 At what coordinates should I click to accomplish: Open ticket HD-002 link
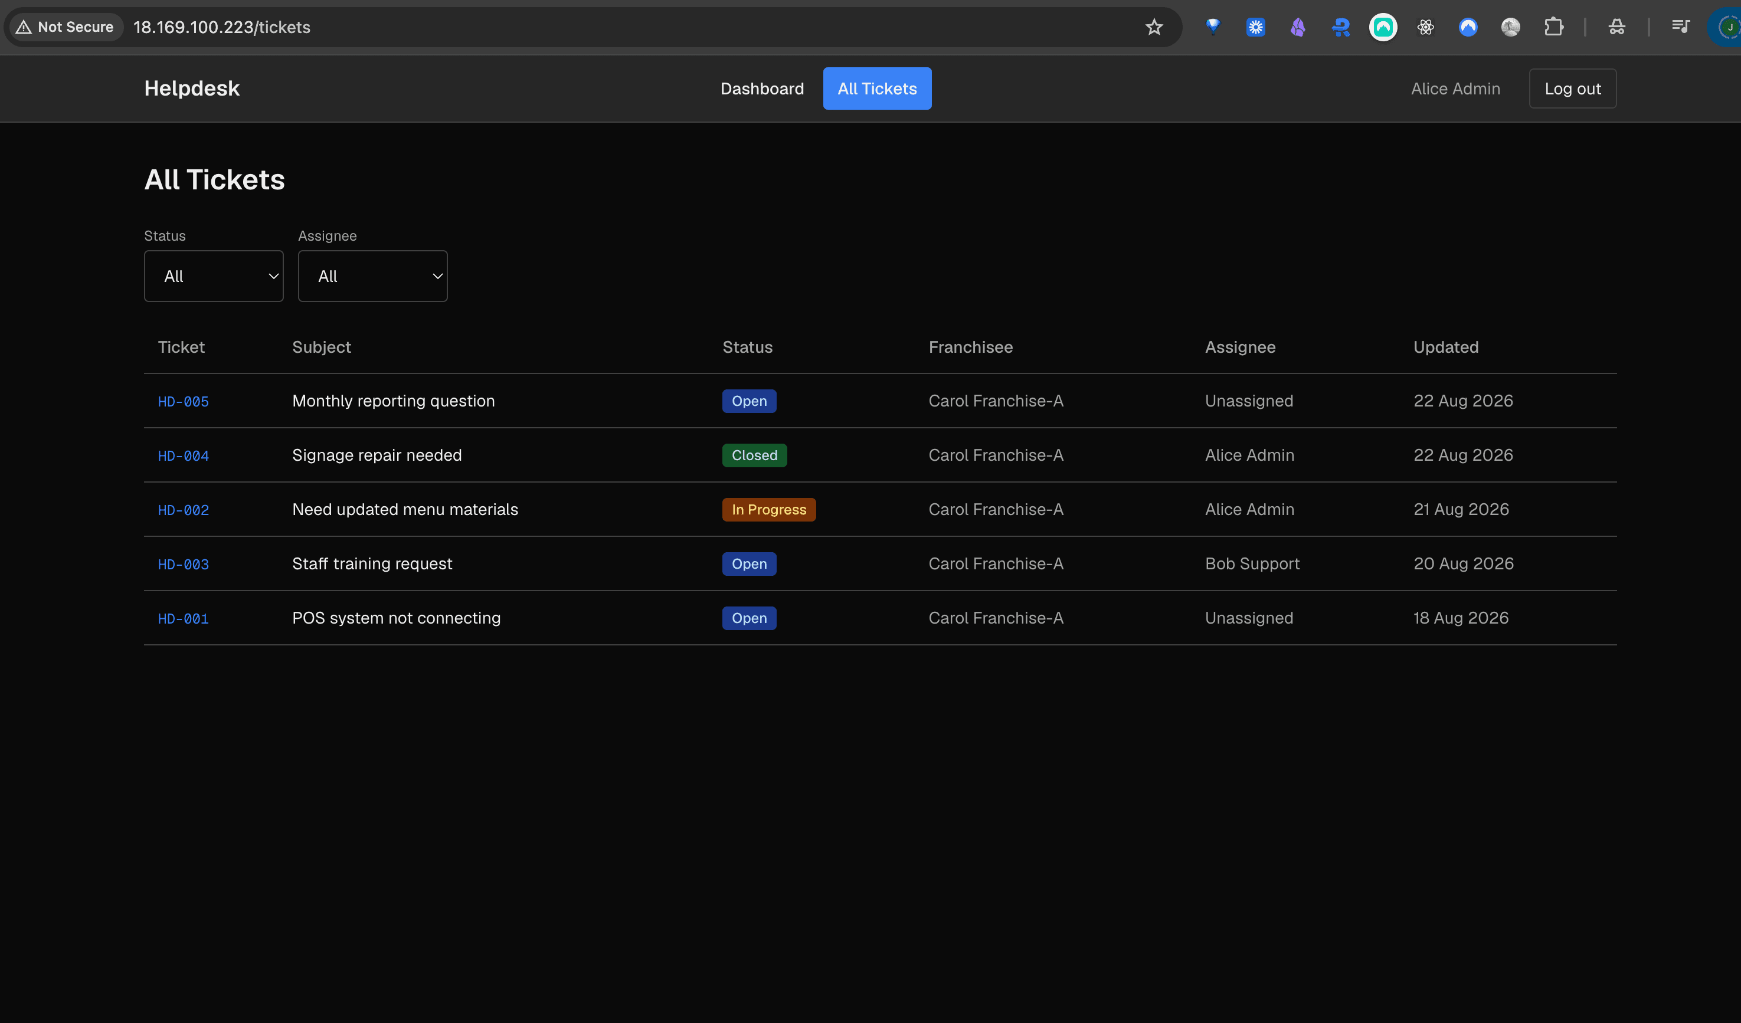coord(183,510)
